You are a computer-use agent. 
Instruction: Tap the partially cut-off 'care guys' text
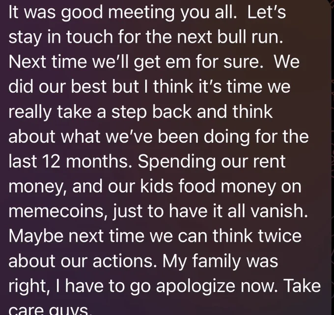point(50,311)
